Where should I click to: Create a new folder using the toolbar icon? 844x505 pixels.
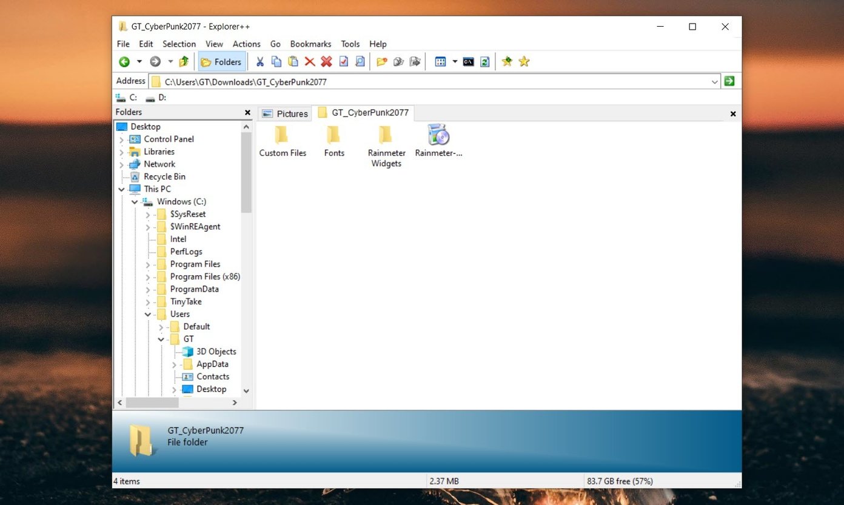click(380, 61)
